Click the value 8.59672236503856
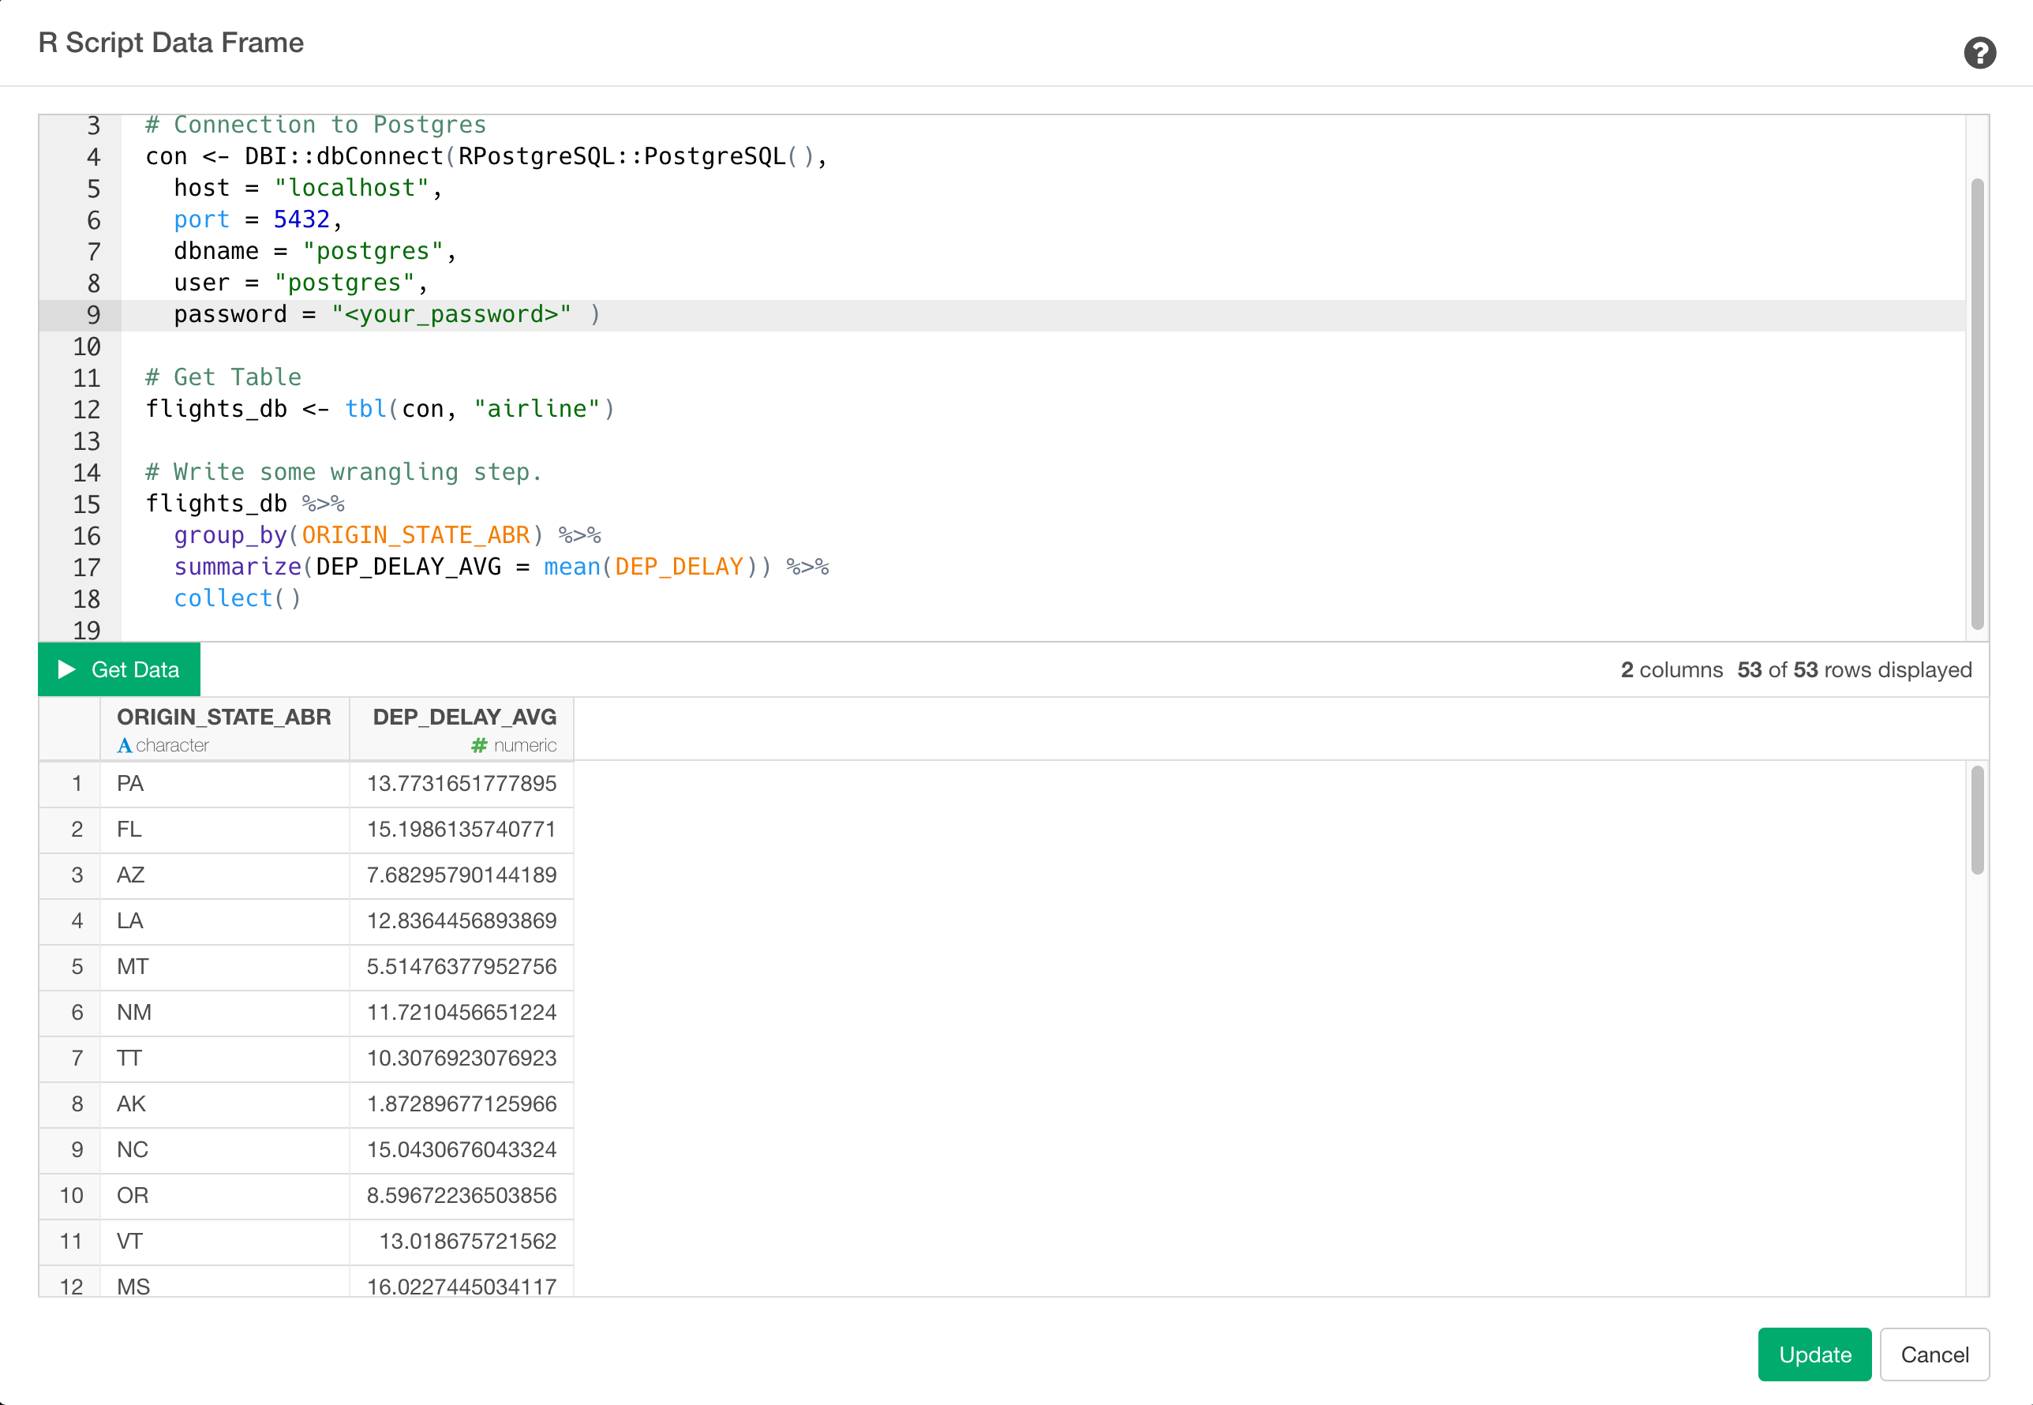The height and width of the screenshot is (1405, 2033). tap(462, 1197)
